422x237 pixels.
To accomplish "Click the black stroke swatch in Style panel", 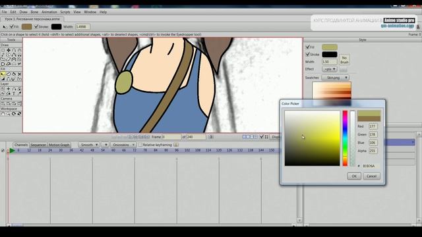I will click(x=330, y=55).
